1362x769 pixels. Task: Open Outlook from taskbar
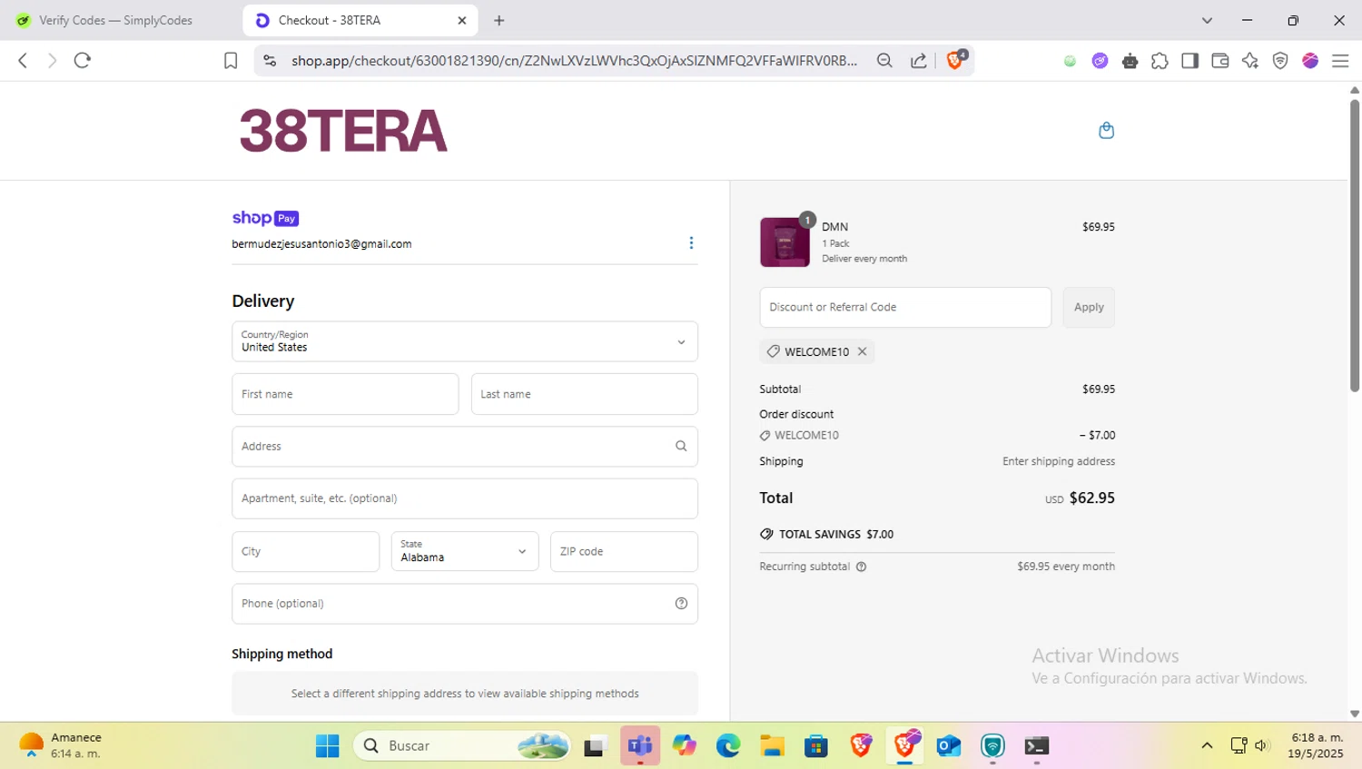tap(949, 746)
